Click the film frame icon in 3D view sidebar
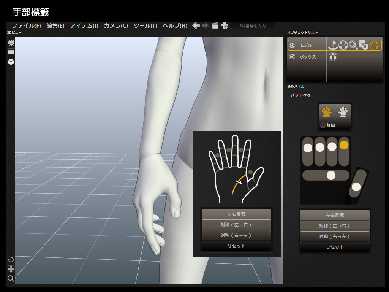Image resolution: width=389 pixels, height=292 pixels. pos(11,52)
